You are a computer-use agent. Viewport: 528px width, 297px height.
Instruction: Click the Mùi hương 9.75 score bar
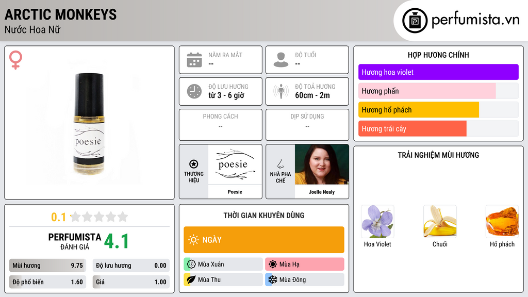pos(47,266)
